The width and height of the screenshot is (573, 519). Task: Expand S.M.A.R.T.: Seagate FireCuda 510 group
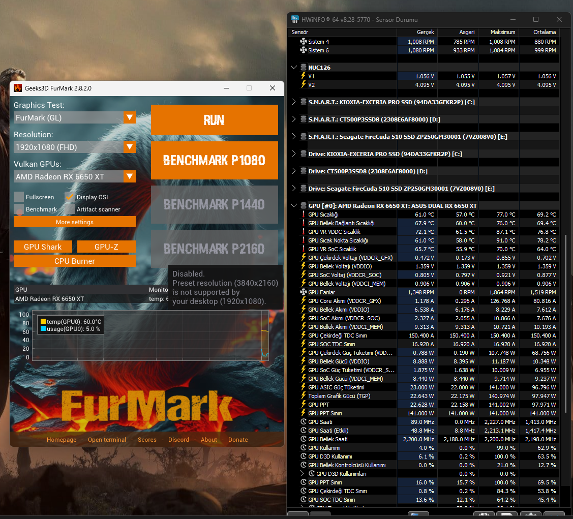(x=294, y=137)
